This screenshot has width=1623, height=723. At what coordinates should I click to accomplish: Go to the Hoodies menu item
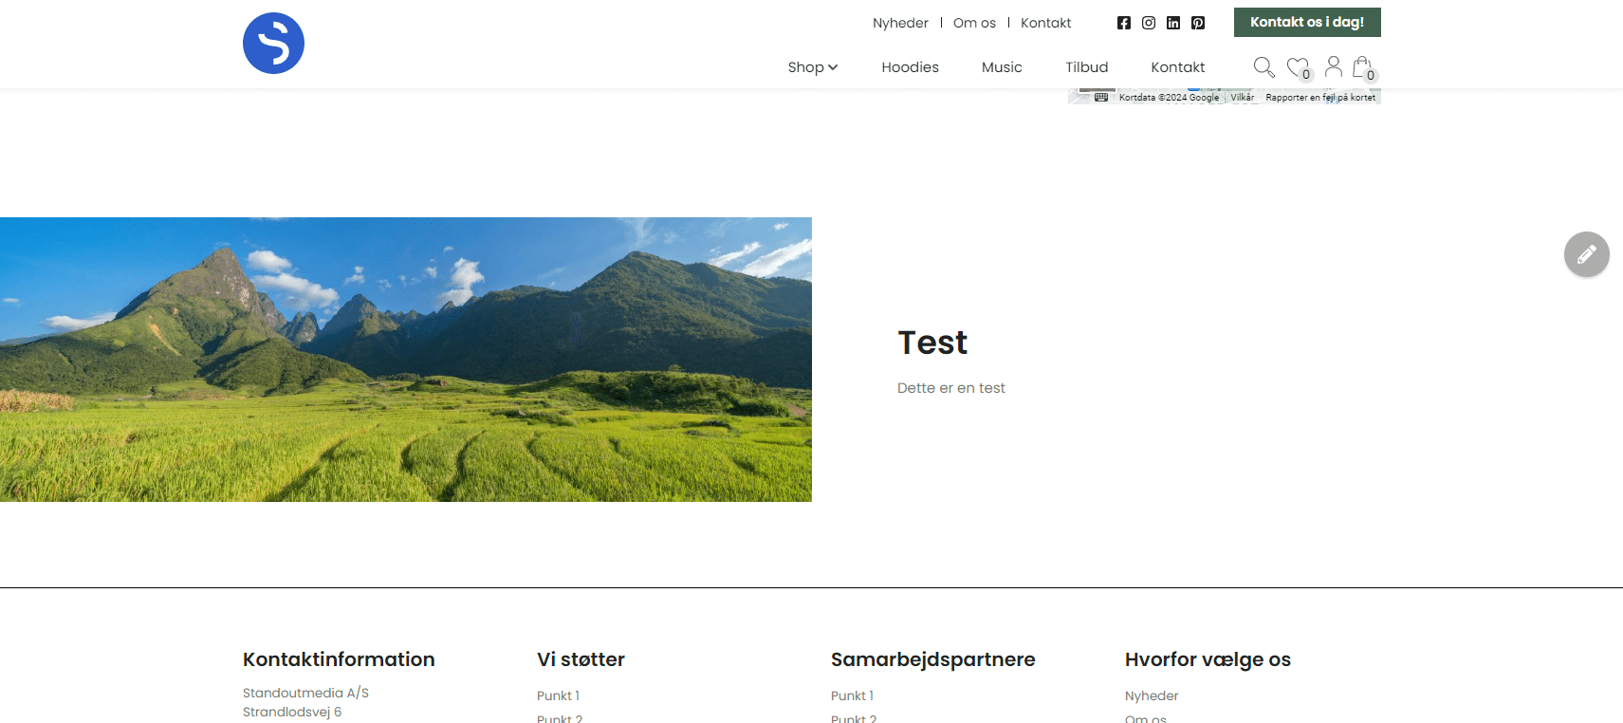910,67
